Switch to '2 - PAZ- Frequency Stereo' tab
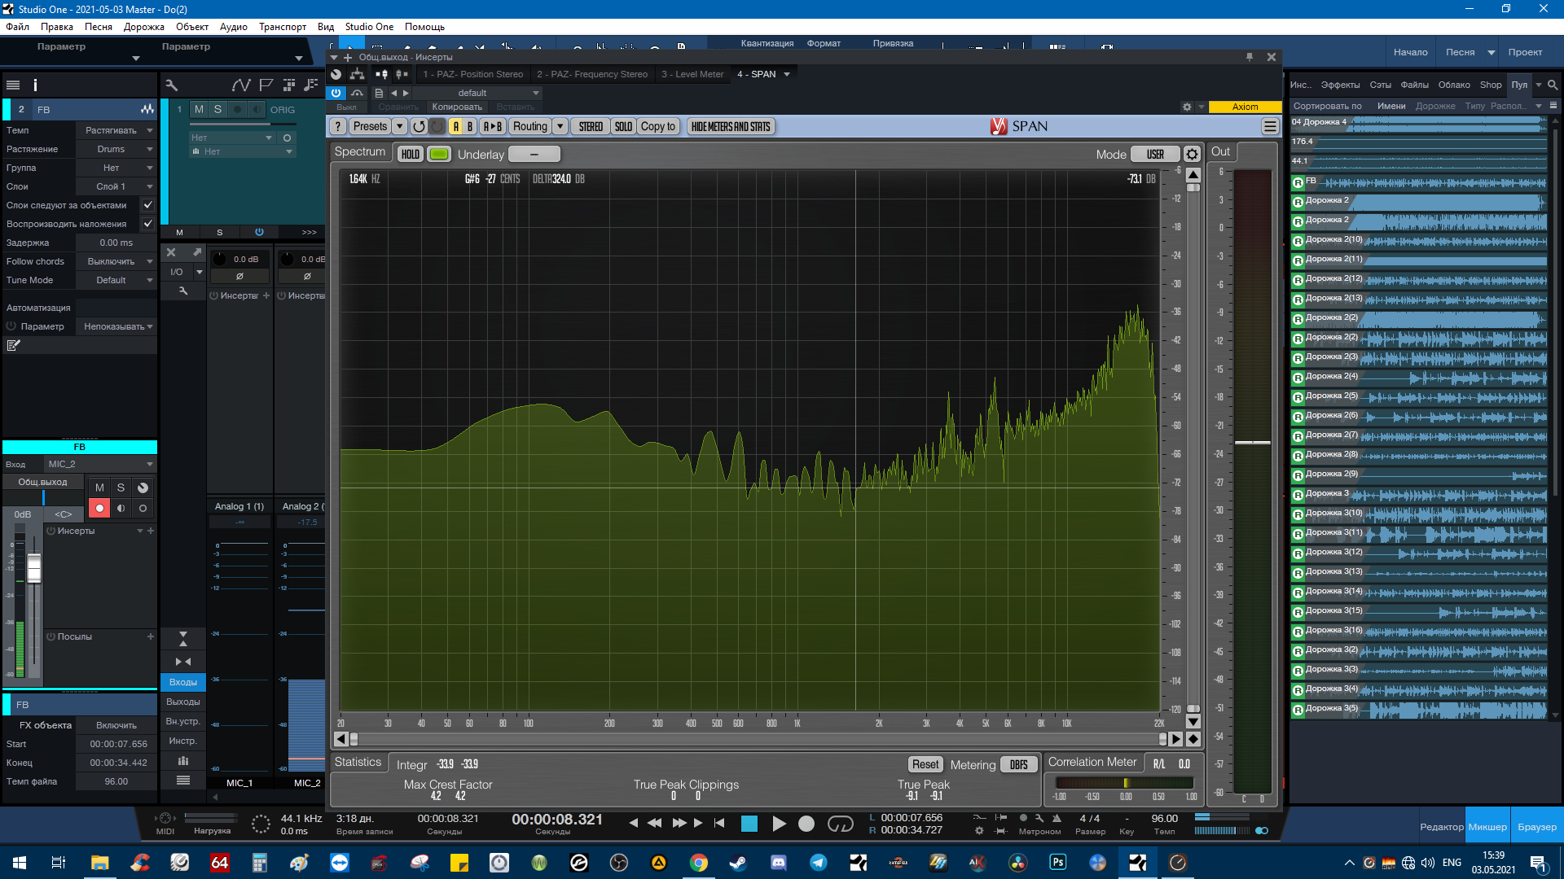The image size is (1564, 879). [591, 74]
